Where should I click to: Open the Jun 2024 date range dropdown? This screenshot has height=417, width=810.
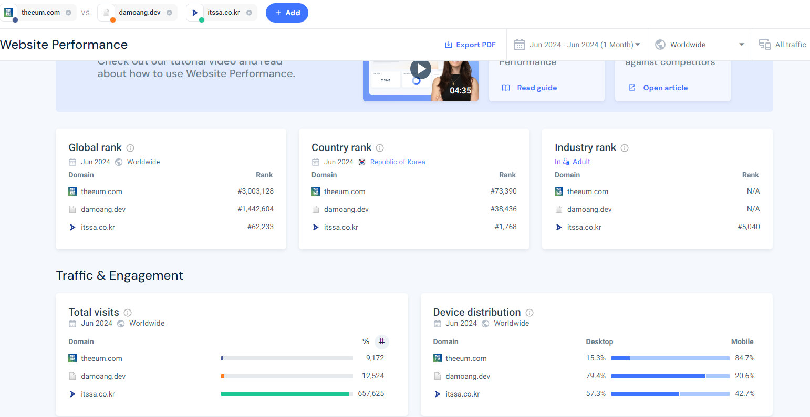pos(578,45)
